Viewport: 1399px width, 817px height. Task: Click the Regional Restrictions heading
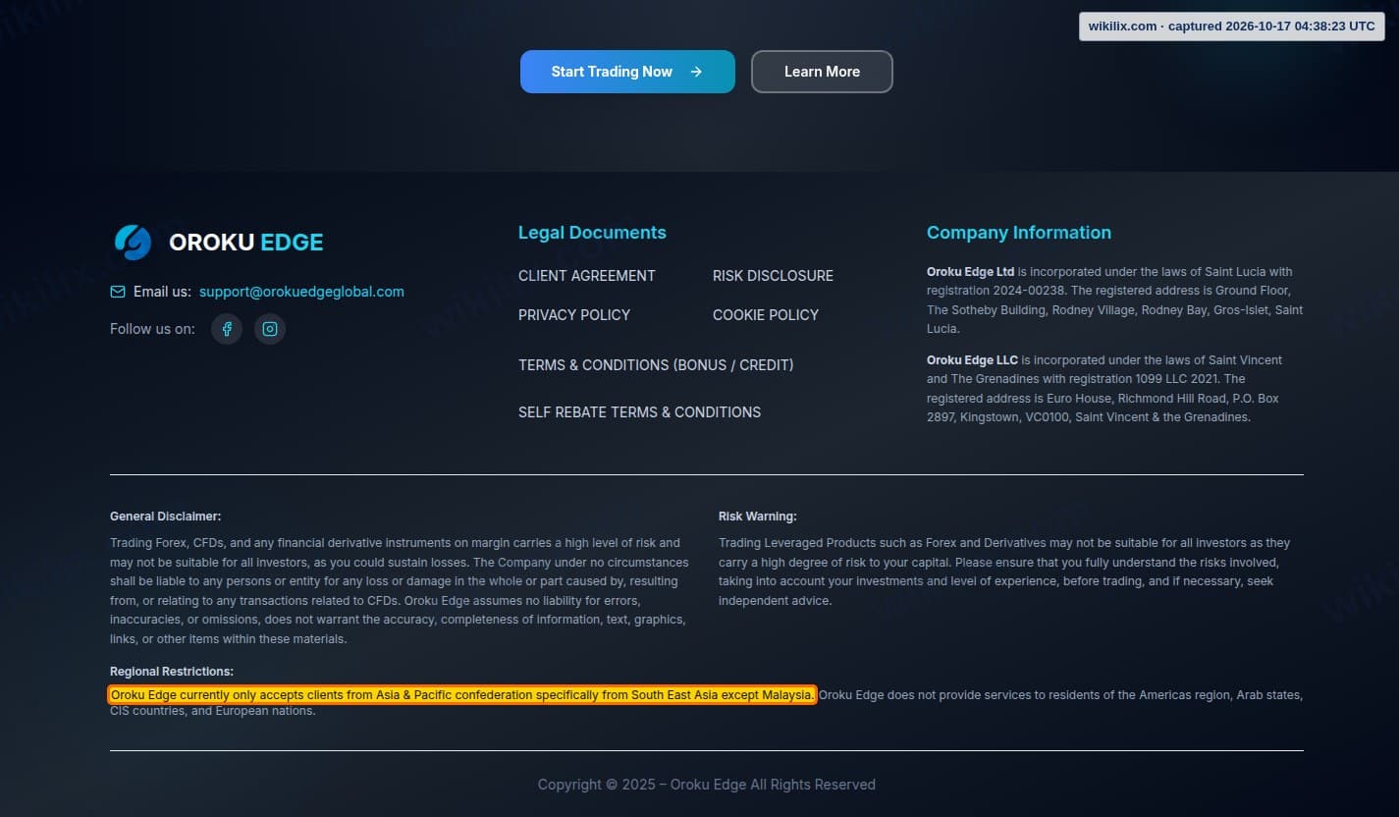click(172, 672)
